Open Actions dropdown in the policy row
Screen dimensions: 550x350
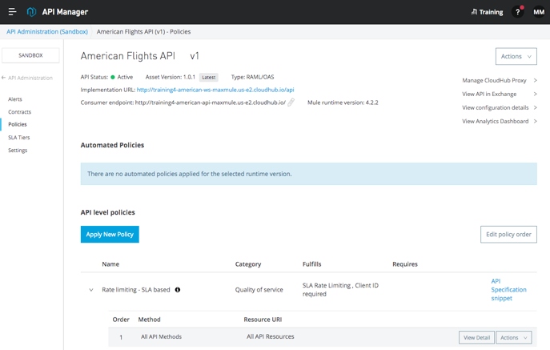click(513, 337)
